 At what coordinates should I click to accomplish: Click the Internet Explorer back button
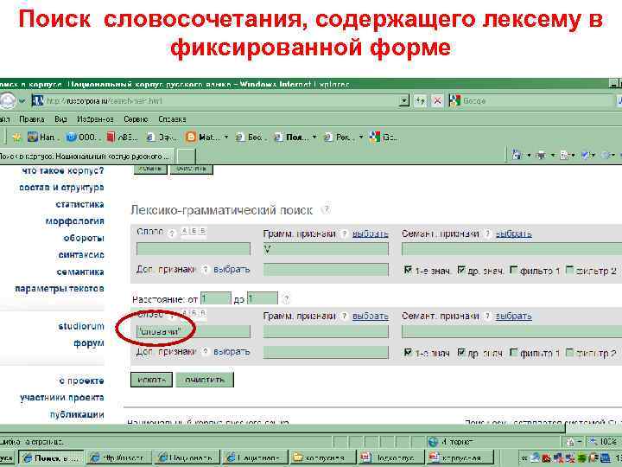click(x=6, y=101)
